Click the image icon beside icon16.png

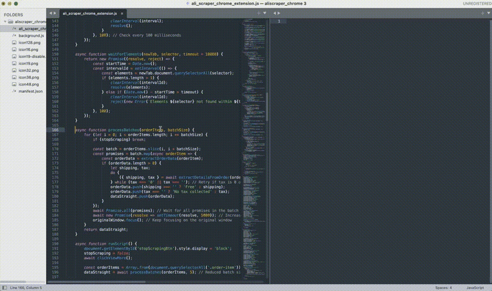(14, 50)
